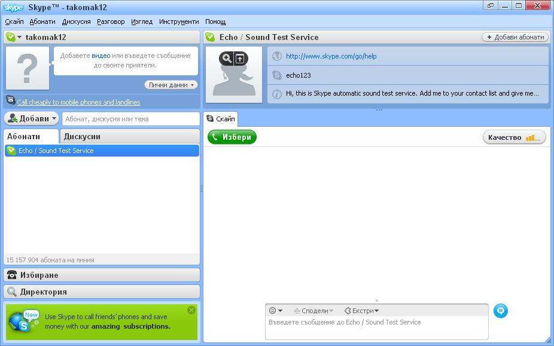Click the Skype globe icon in the ad banner
This screenshot has width=554, height=346.
pos(23,321)
